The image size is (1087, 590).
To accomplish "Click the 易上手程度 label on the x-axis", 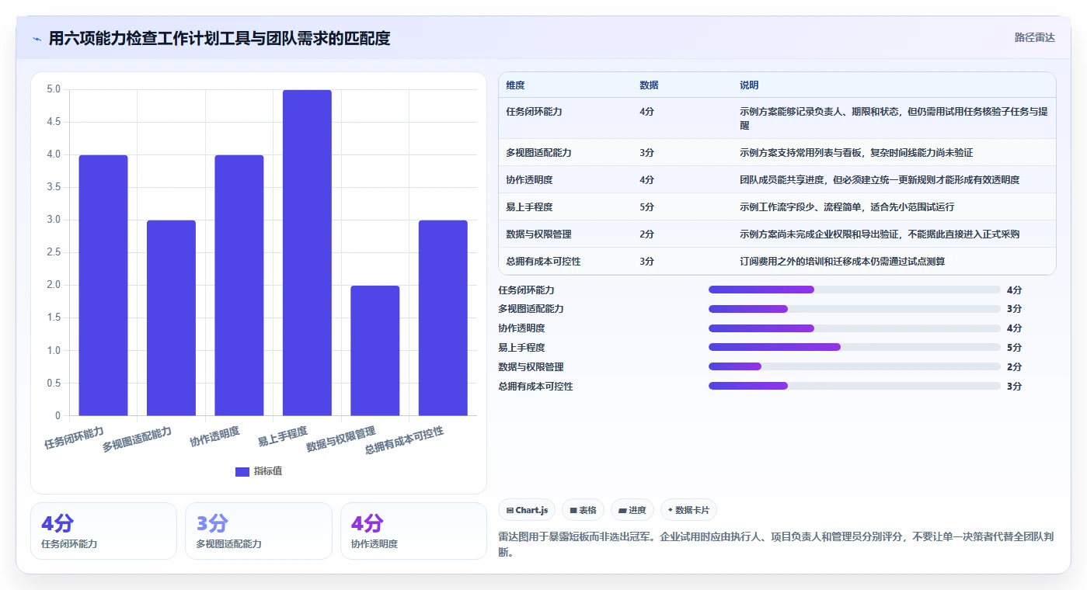I will [283, 436].
